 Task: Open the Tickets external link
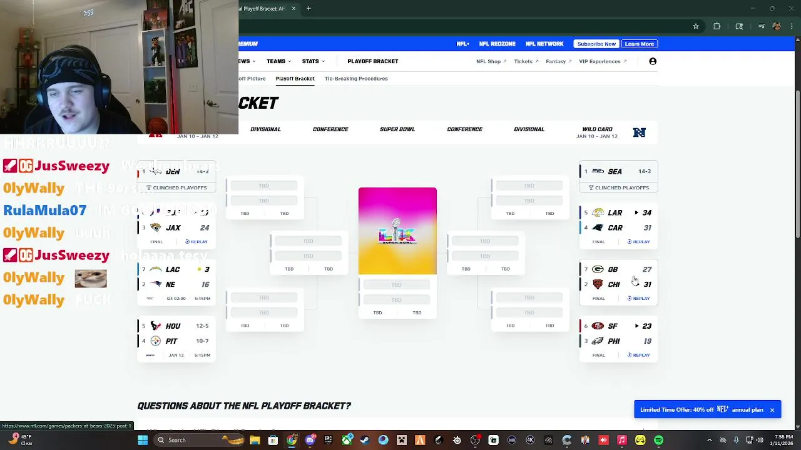(x=526, y=61)
